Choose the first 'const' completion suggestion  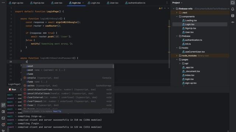pyautogui.click(x=67, y=66)
